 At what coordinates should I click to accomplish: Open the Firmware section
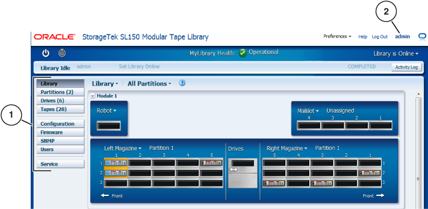pyautogui.click(x=60, y=133)
